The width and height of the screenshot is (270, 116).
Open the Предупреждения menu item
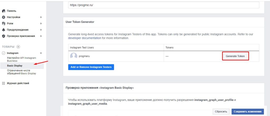(18, 30)
